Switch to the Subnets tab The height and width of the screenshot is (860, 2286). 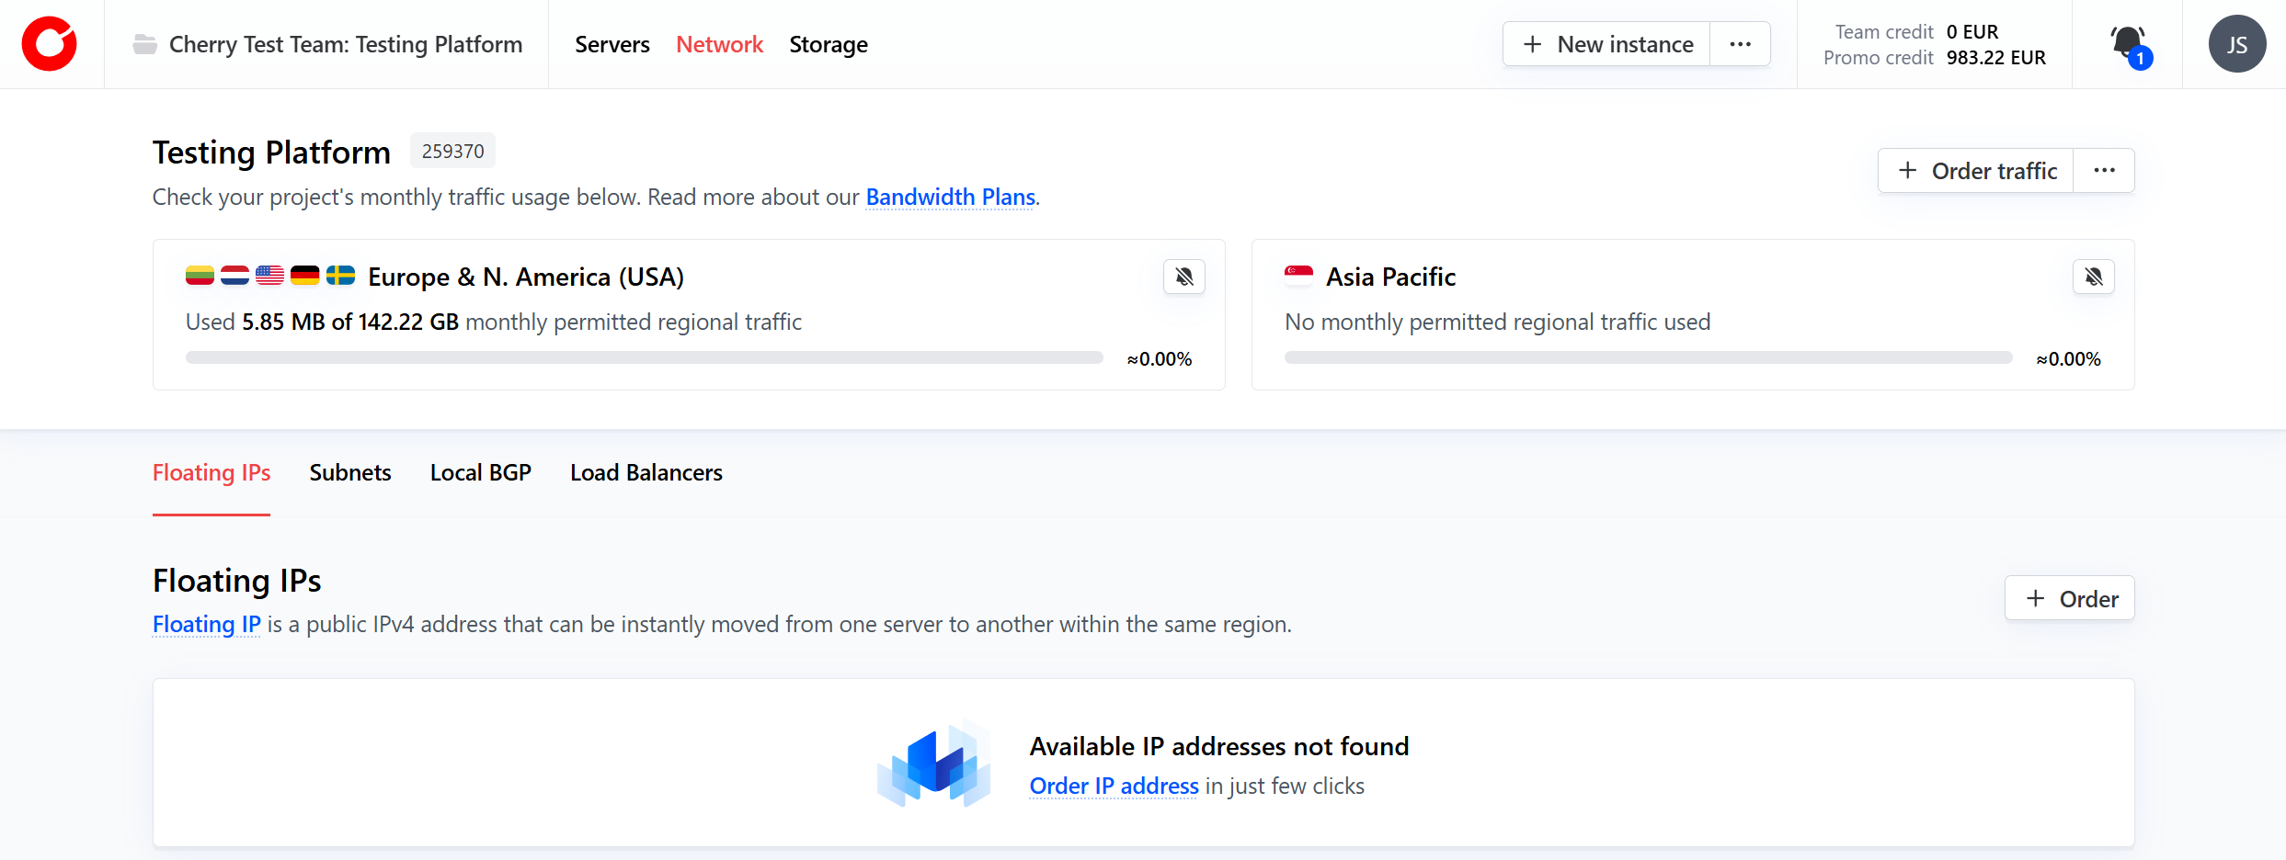[x=350, y=472]
